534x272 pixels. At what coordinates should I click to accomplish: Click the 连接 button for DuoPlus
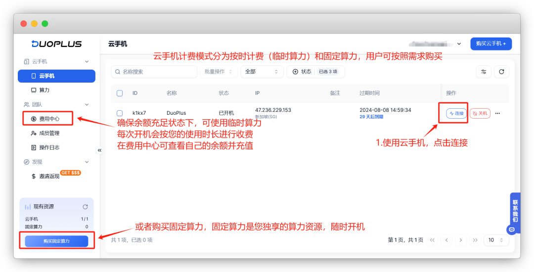456,113
